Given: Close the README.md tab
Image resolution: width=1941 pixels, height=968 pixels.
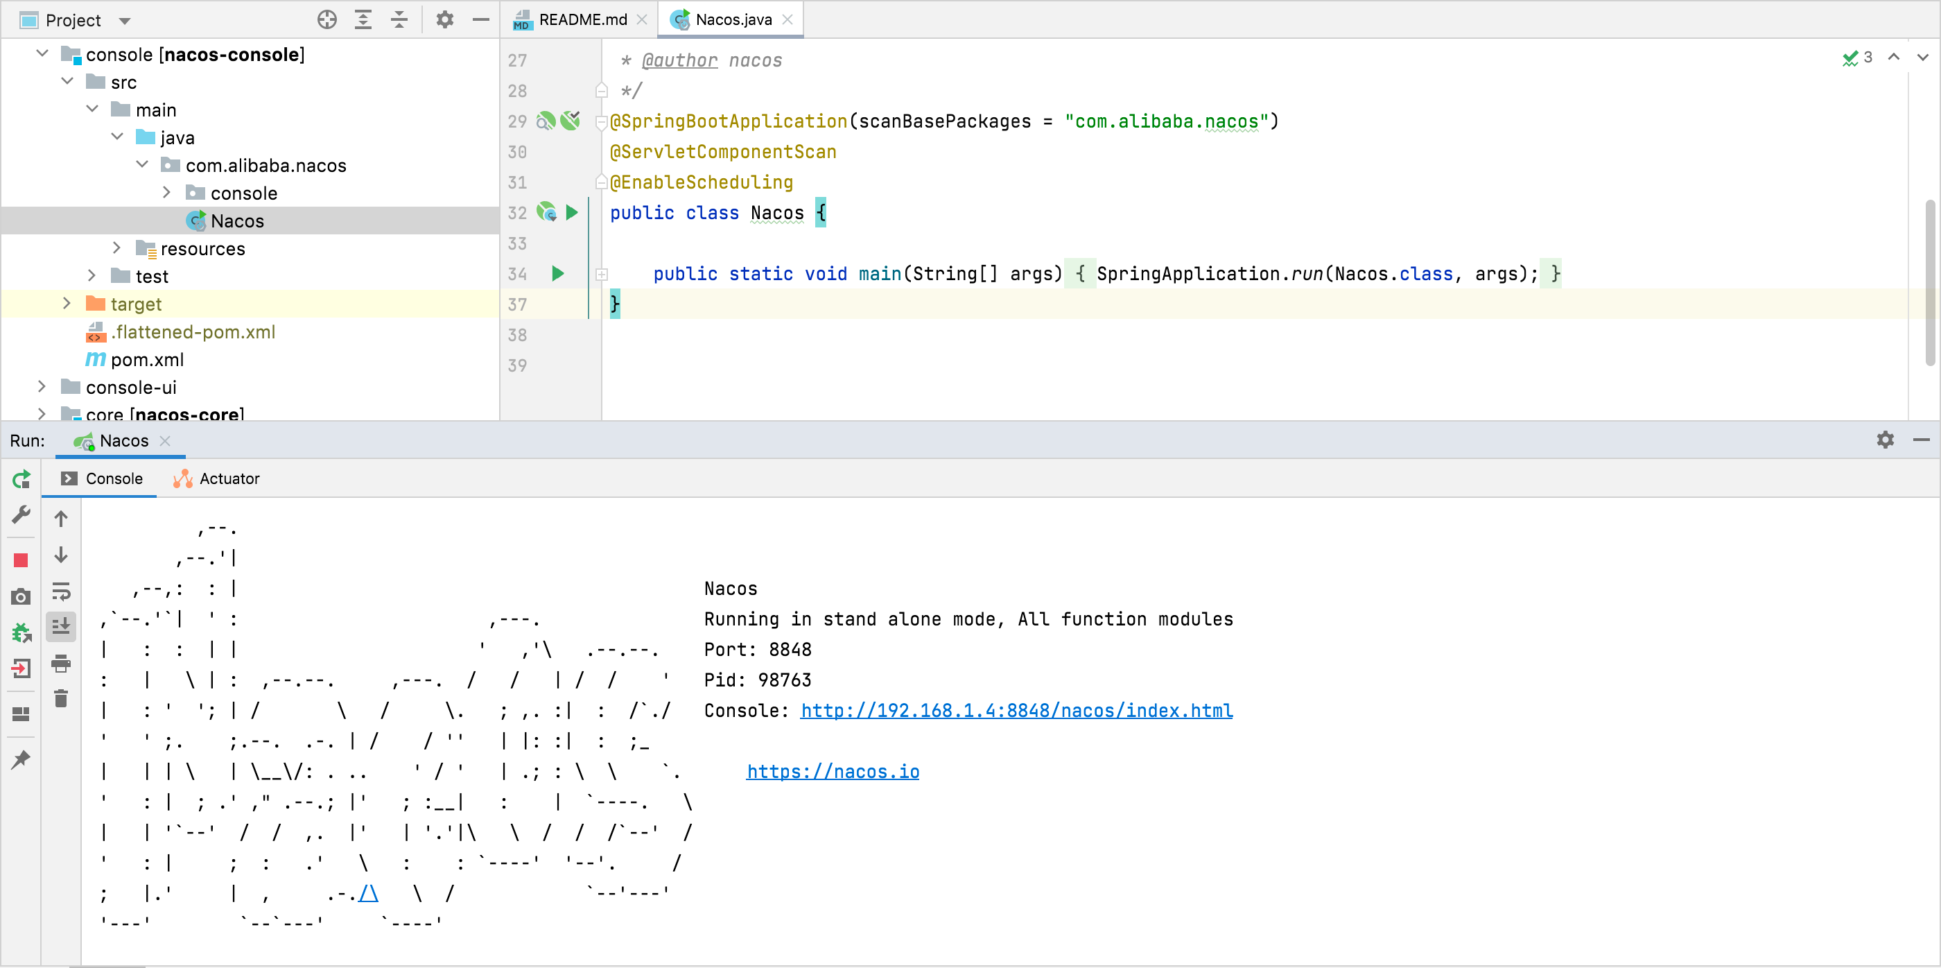Looking at the screenshot, I should tap(642, 19).
